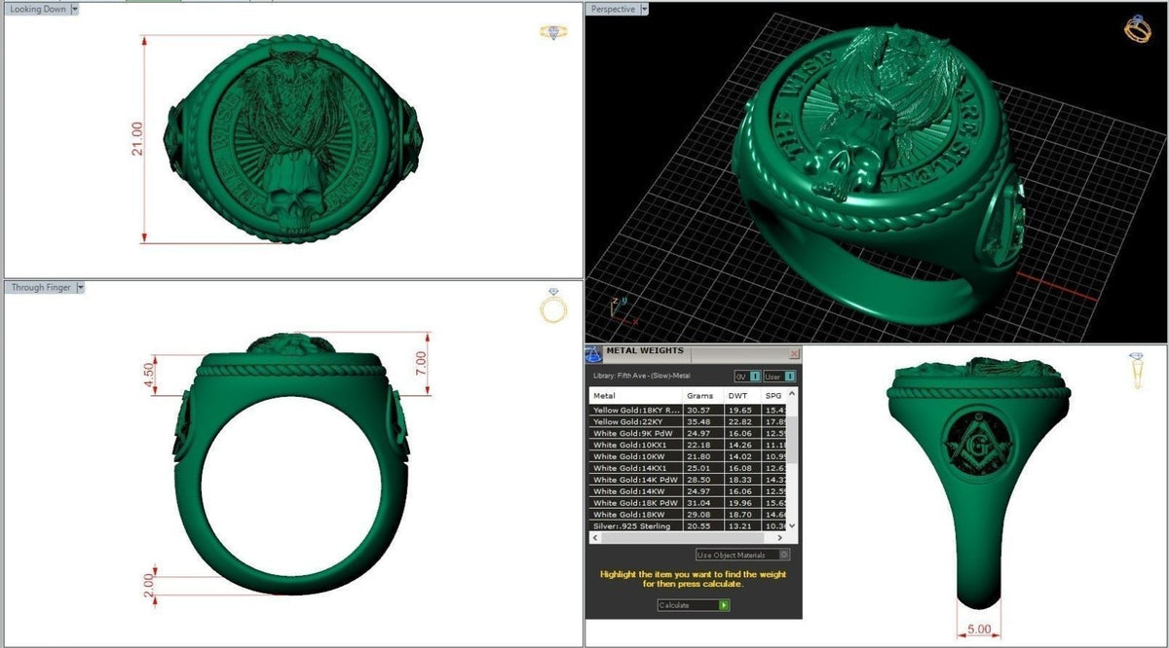This screenshot has width=1169, height=648.
Task: Click the side-view ring icon in bottom-right viewport
Action: click(x=1137, y=372)
